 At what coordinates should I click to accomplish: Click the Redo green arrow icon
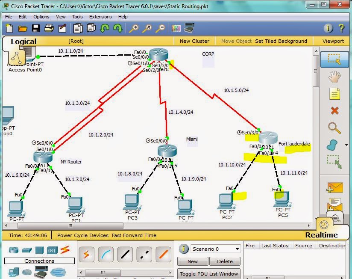[118, 29]
